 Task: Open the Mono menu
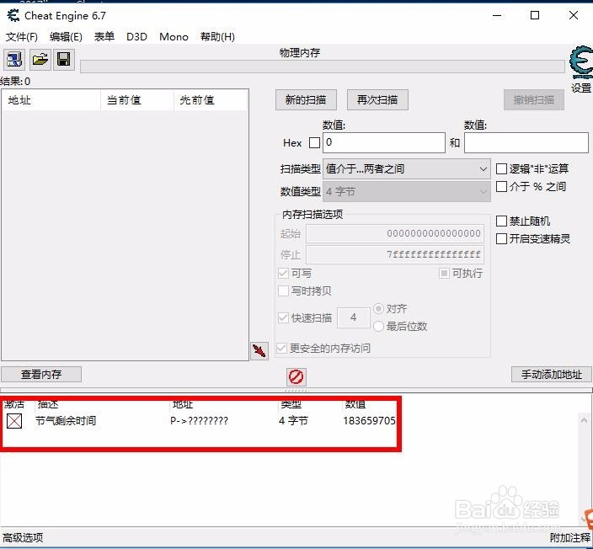(174, 37)
